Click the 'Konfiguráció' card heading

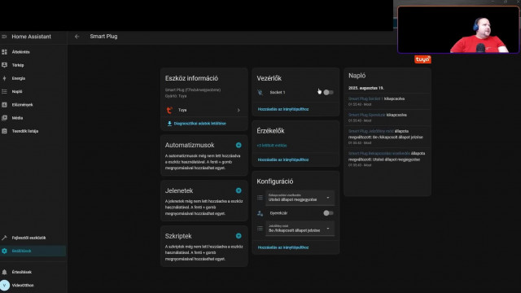275,181
